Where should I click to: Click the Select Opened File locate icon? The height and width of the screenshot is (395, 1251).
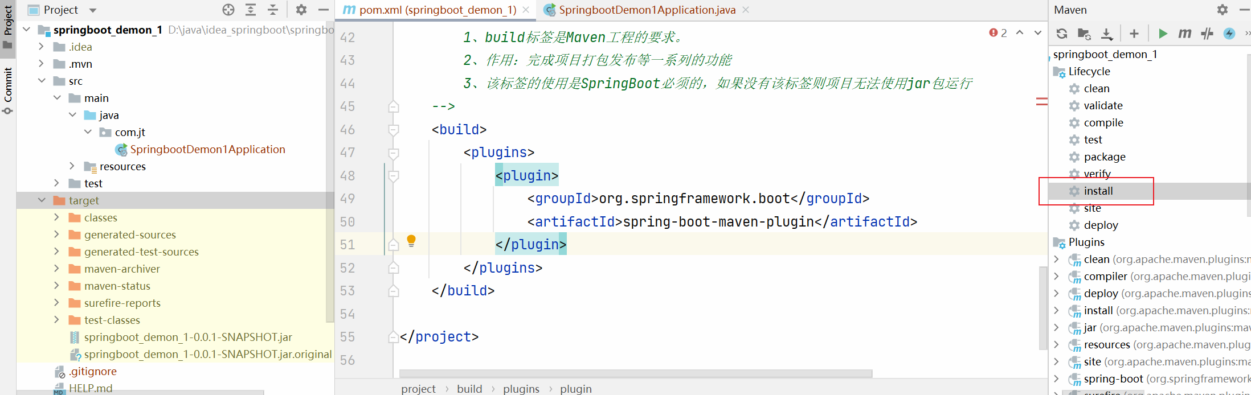(228, 10)
